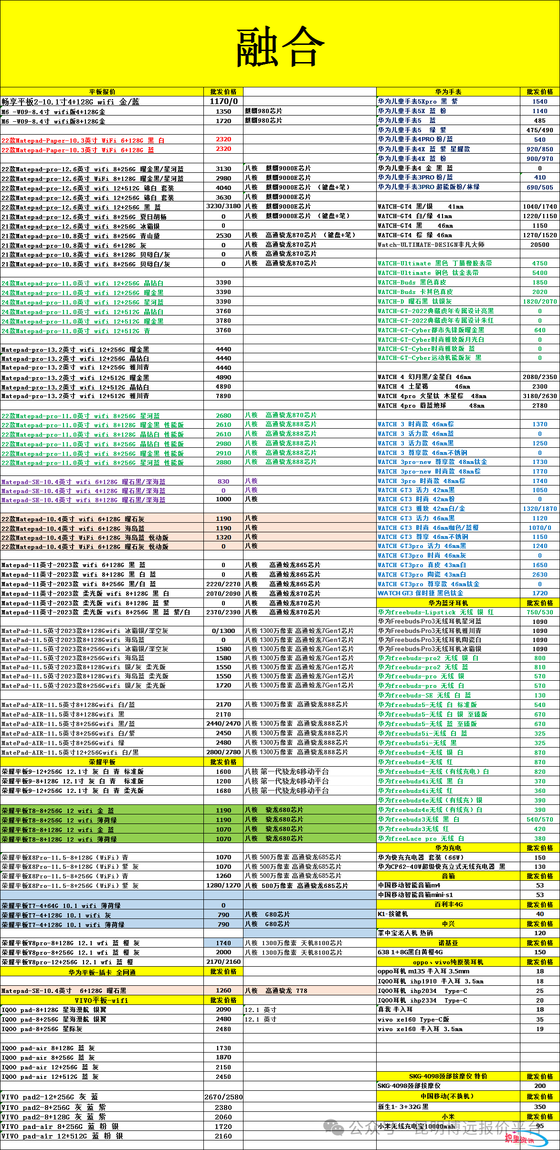Image resolution: width=560 pixels, height=1150 pixels.
Task: Select the price cell 3130
Action: point(223,169)
